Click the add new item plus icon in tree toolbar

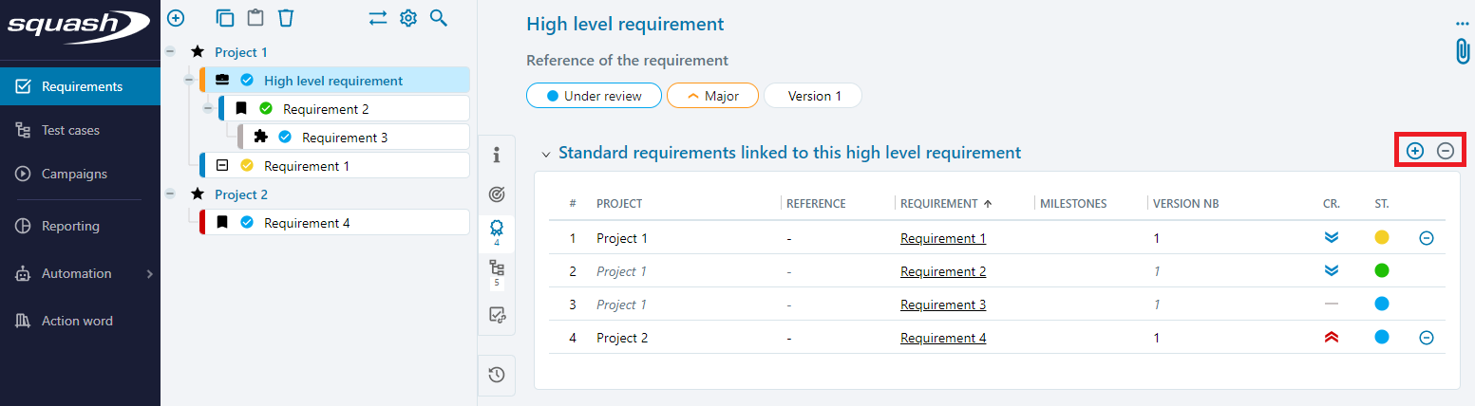pyautogui.click(x=176, y=18)
